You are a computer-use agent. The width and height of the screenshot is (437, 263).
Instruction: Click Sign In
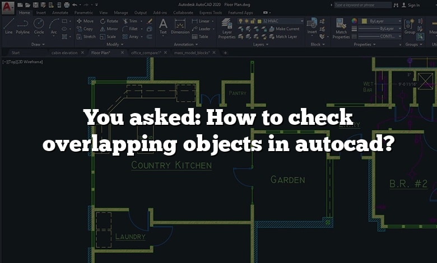coord(411,5)
